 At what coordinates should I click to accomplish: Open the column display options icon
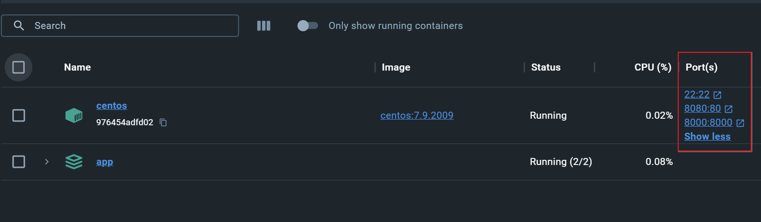tap(264, 26)
